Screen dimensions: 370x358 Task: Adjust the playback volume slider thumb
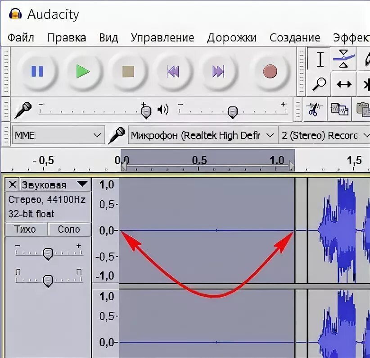[233, 112]
